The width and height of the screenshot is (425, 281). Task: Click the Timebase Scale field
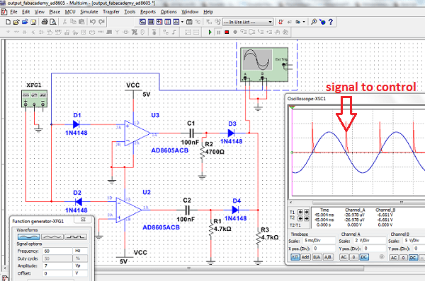pos(320,241)
